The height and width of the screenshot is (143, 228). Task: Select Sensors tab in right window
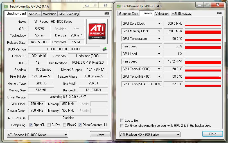pyautogui.click(x=147, y=13)
